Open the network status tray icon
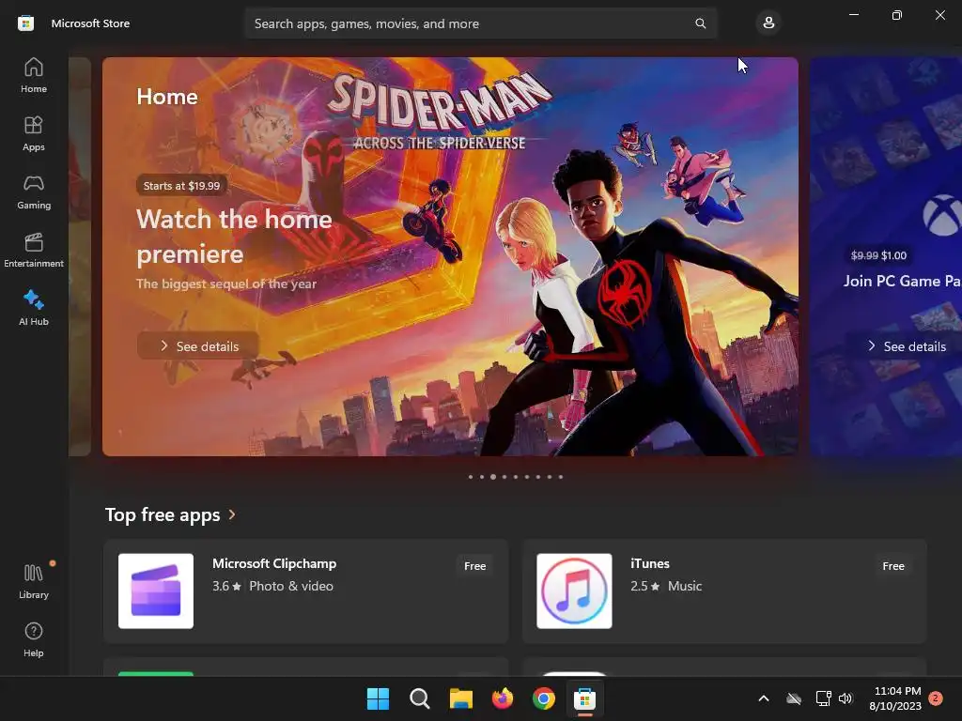Image resolution: width=962 pixels, height=721 pixels. point(823,698)
